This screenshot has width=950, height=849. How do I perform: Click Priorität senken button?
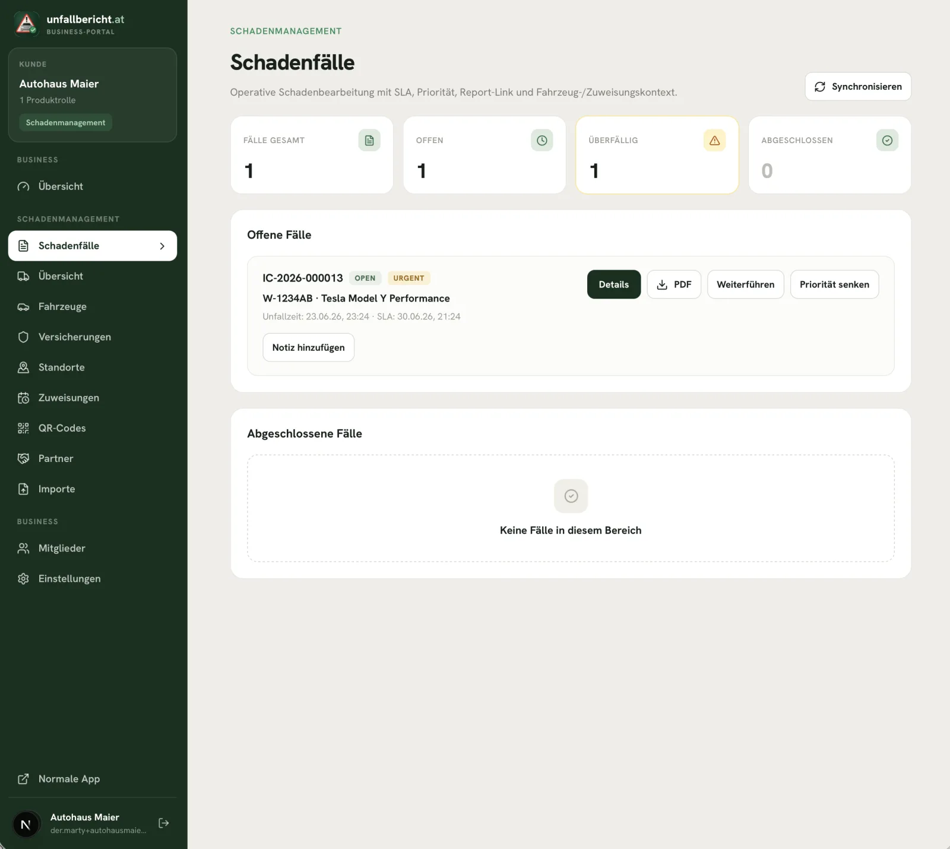pyautogui.click(x=834, y=284)
